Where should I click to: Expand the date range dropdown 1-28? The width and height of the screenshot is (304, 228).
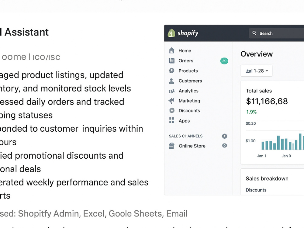(256, 71)
